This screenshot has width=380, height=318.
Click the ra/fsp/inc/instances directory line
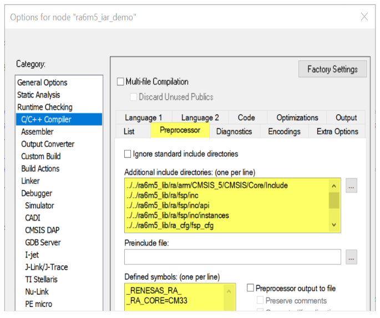point(178,216)
